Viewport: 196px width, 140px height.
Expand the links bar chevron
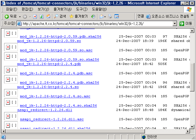click(192, 15)
